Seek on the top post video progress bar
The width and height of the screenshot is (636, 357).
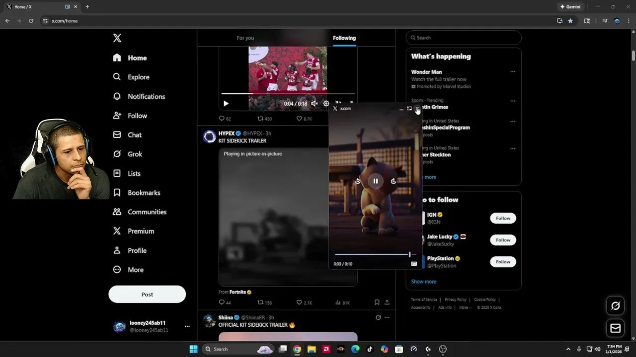(288, 93)
